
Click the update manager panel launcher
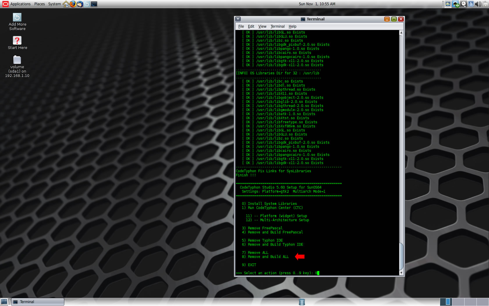87,4
